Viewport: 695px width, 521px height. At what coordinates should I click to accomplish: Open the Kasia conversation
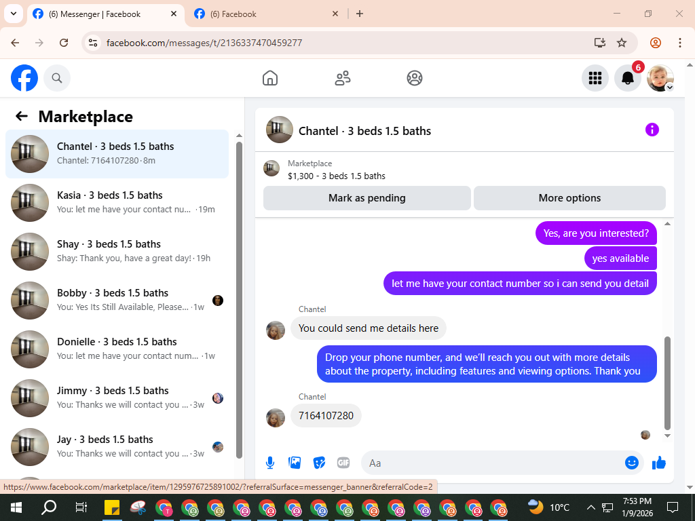tap(117, 202)
